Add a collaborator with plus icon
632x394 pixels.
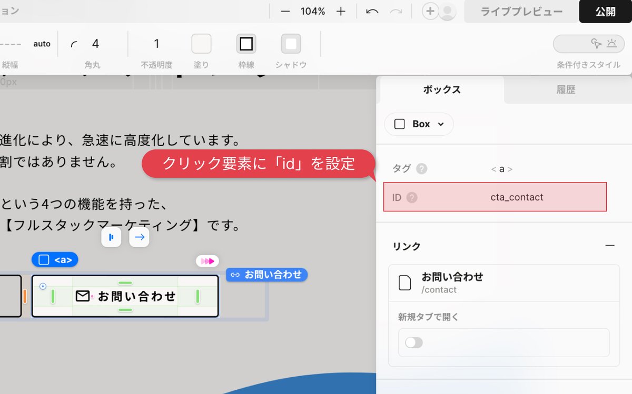tap(430, 12)
